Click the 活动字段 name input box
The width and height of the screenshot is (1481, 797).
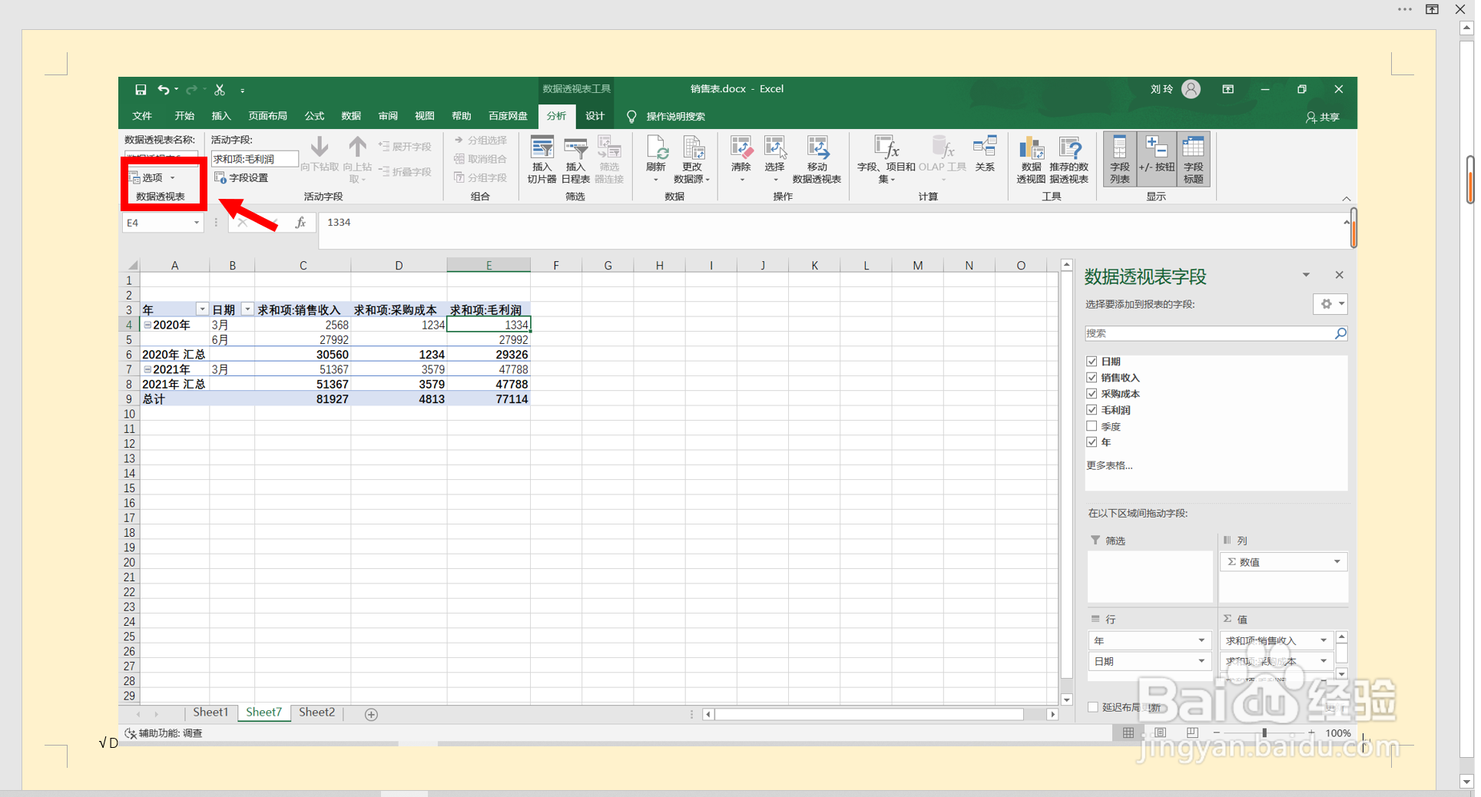(x=255, y=160)
